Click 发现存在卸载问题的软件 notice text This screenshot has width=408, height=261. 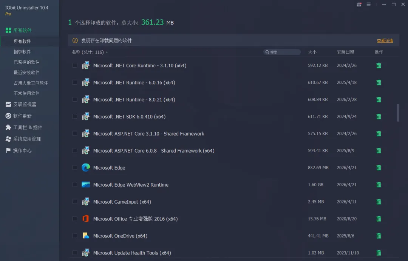(107, 40)
